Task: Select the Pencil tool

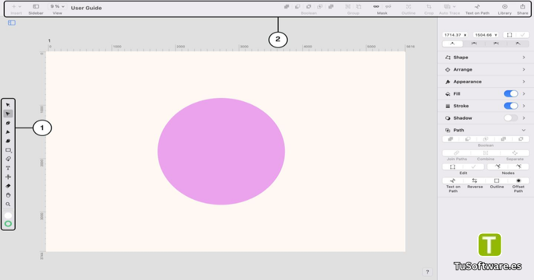Action: (x=8, y=132)
